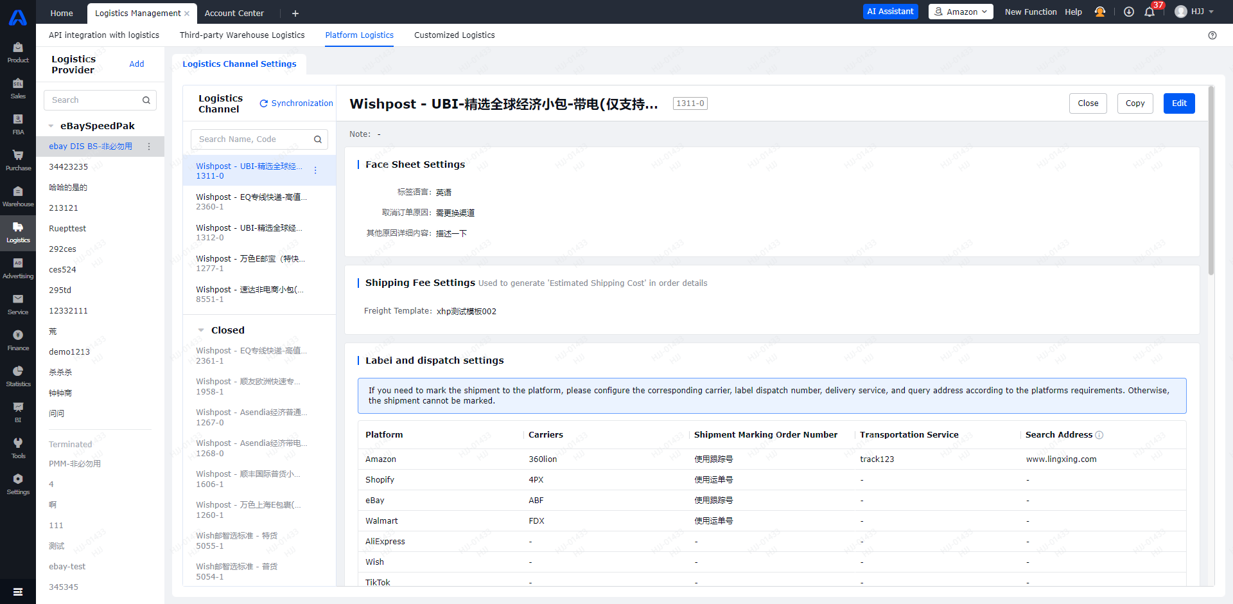Switch to the Third-party Warehouse Logistics tab
Screen dimensions: 1233x604
point(242,35)
